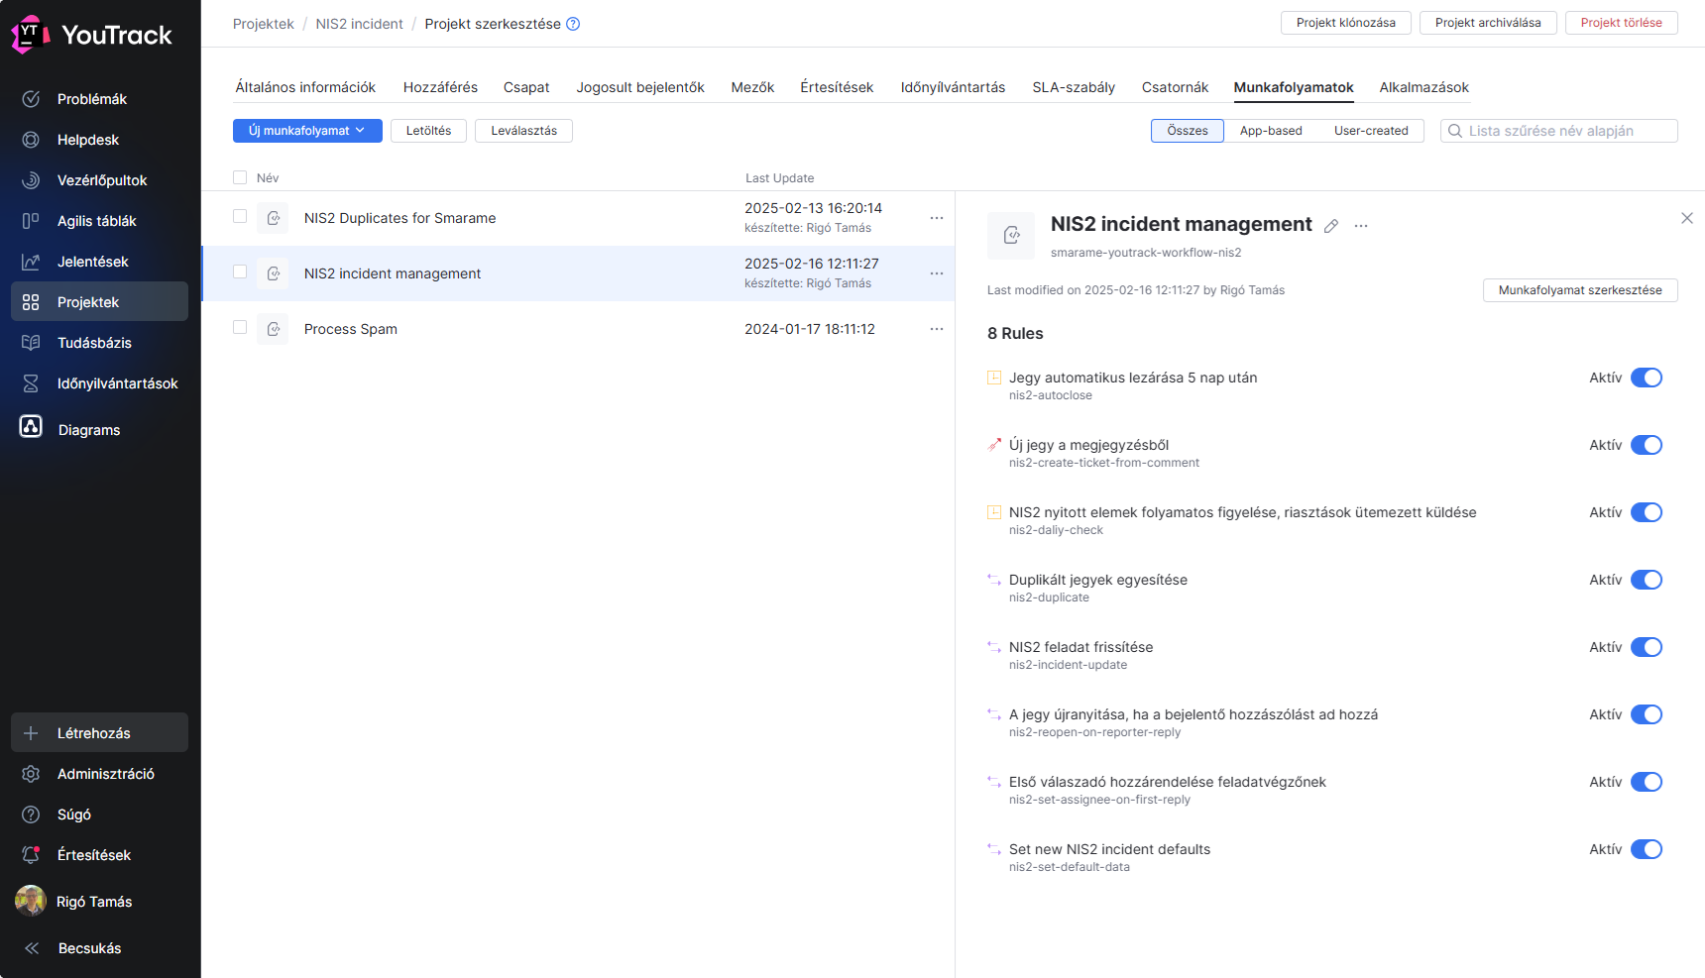Open Agilis táblák from the sidebar
The height and width of the screenshot is (978, 1705).
click(x=96, y=221)
